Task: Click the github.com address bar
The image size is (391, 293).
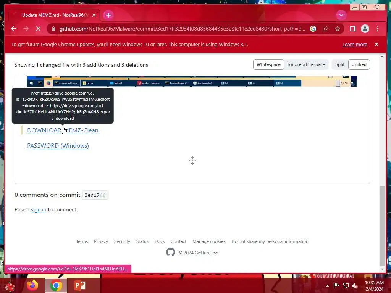Action: [182, 29]
